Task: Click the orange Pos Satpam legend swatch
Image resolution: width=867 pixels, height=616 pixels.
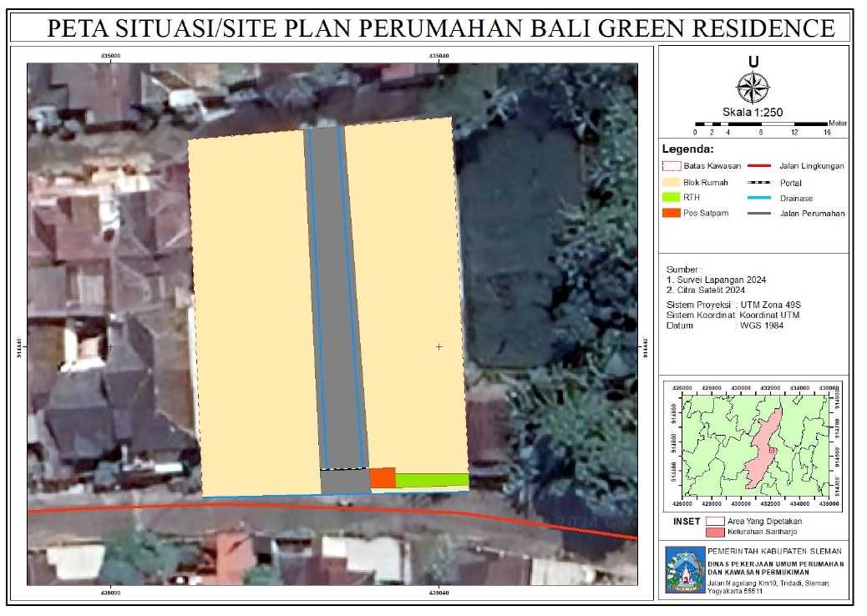Action: 672,213
